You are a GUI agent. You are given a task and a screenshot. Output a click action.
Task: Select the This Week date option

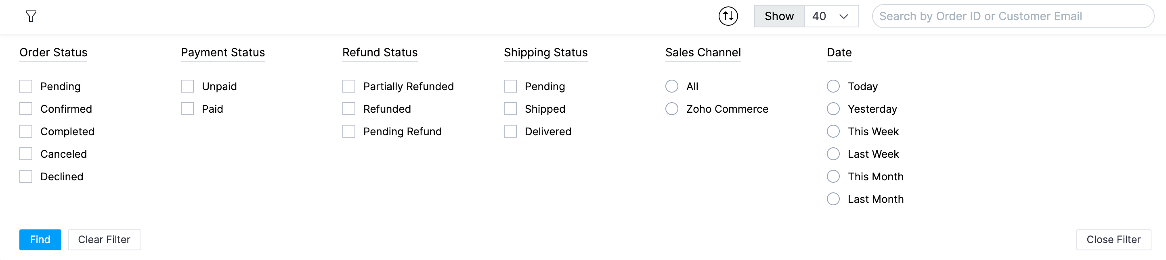[x=833, y=131]
